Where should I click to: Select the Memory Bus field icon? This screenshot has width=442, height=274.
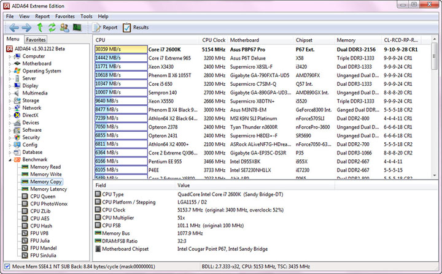98,233
